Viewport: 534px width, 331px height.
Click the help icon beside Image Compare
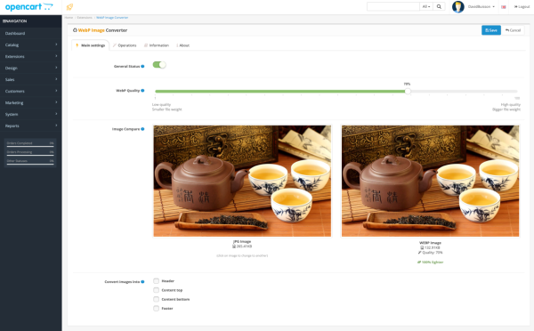point(142,129)
